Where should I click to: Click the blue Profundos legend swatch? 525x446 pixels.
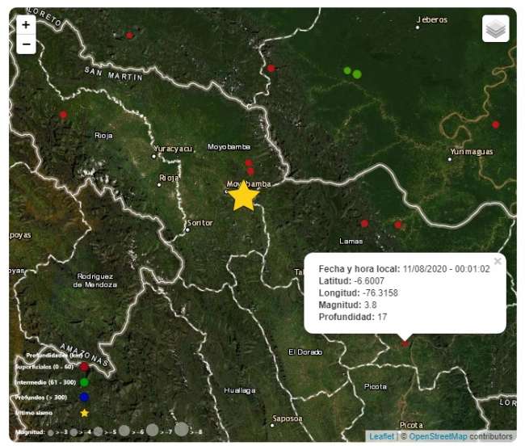(x=85, y=398)
